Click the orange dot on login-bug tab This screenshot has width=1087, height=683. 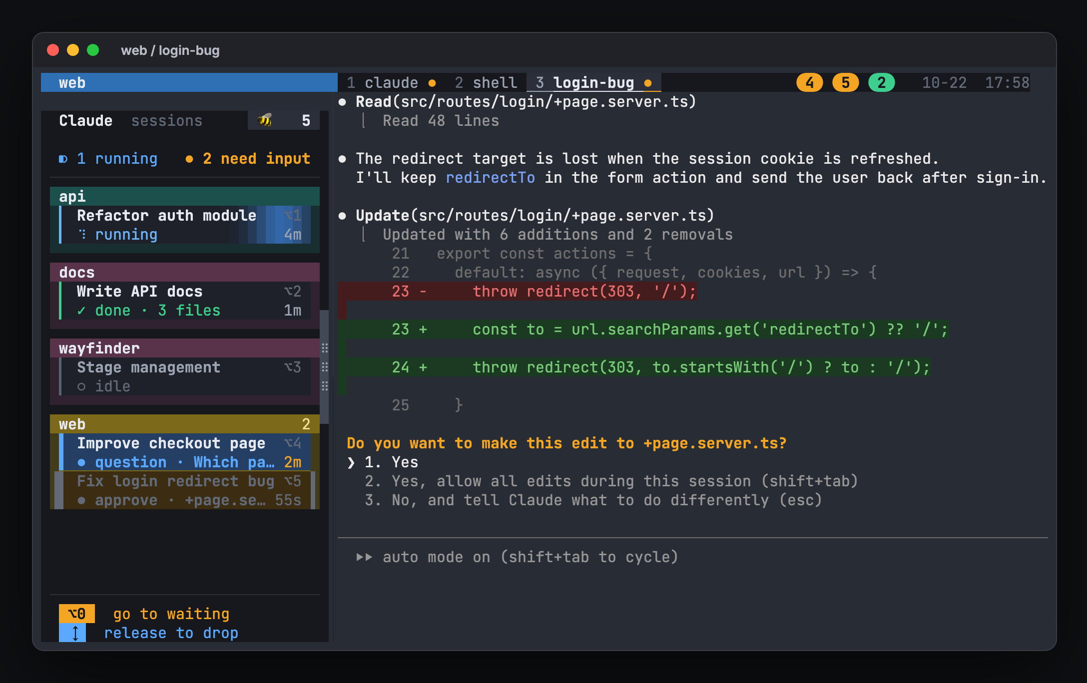[x=648, y=83]
